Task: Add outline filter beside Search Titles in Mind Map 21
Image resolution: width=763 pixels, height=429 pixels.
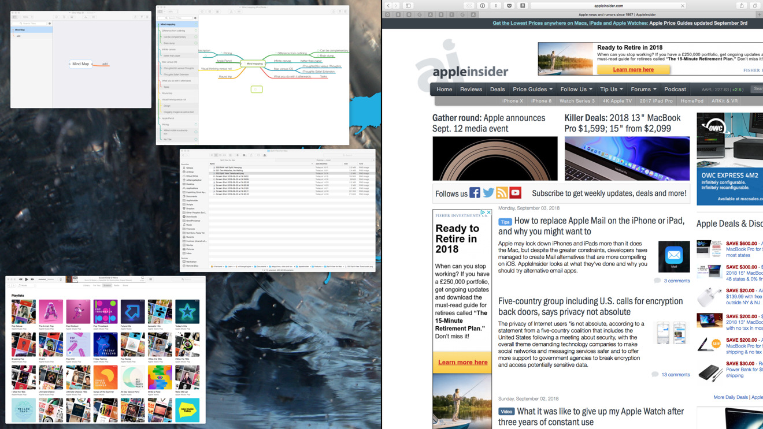Action: tap(50, 24)
